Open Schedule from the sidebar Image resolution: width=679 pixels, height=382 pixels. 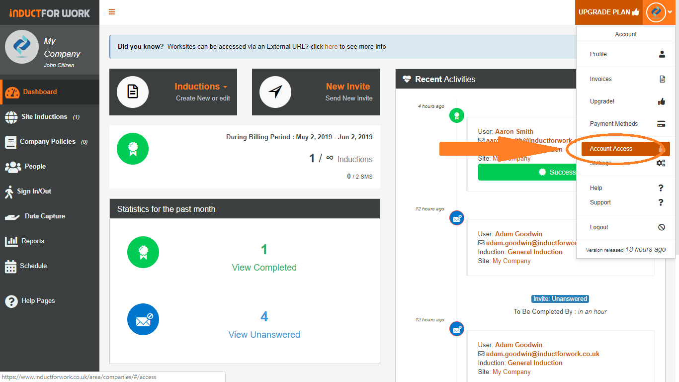click(x=50, y=266)
